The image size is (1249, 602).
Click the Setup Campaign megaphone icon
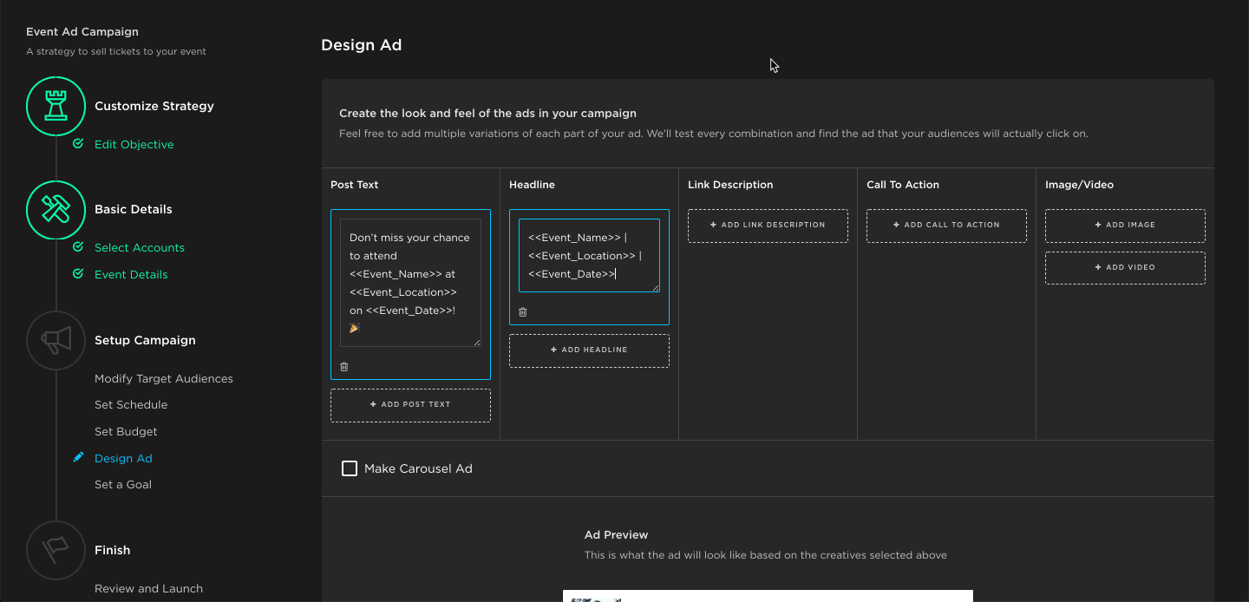pyautogui.click(x=56, y=341)
